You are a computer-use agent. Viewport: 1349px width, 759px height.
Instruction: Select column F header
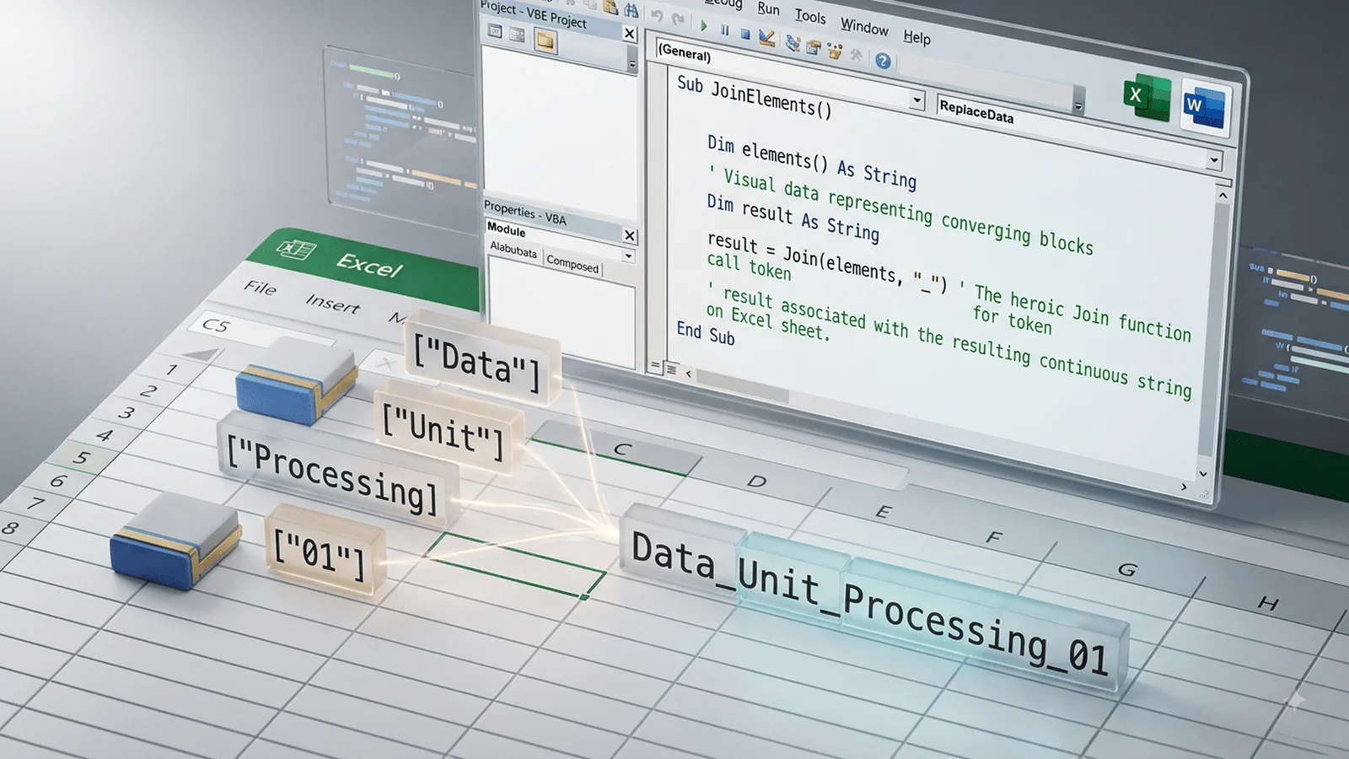[x=993, y=537]
